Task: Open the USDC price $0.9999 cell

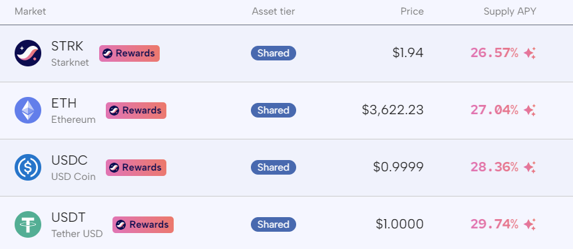Action: coord(399,167)
